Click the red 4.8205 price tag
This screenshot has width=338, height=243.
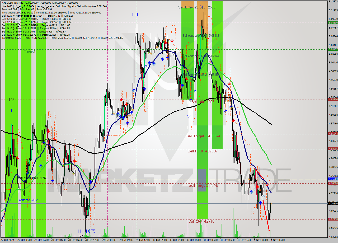click(x=333, y=149)
